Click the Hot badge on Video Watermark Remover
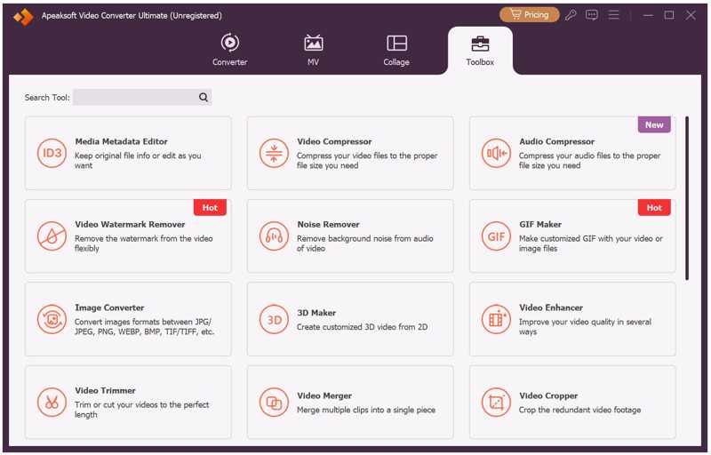The height and width of the screenshot is (455, 711). pos(210,208)
